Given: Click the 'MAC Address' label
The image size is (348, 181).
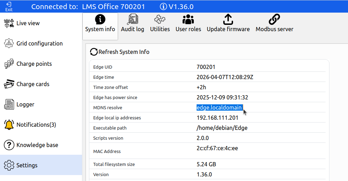Looking at the screenshot, I should [107, 152].
